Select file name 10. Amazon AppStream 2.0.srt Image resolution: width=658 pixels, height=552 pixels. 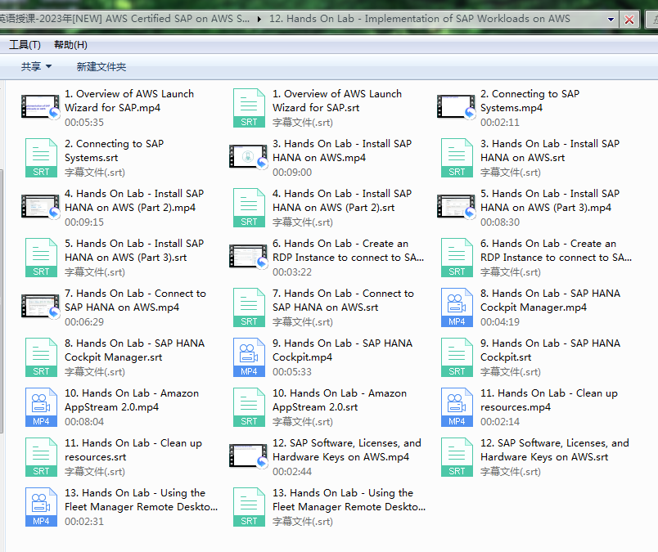(x=340, y=400)
